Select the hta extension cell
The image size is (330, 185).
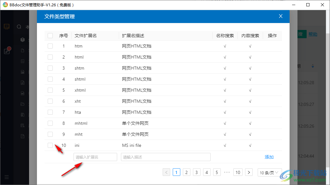click(x=78, y=112)
